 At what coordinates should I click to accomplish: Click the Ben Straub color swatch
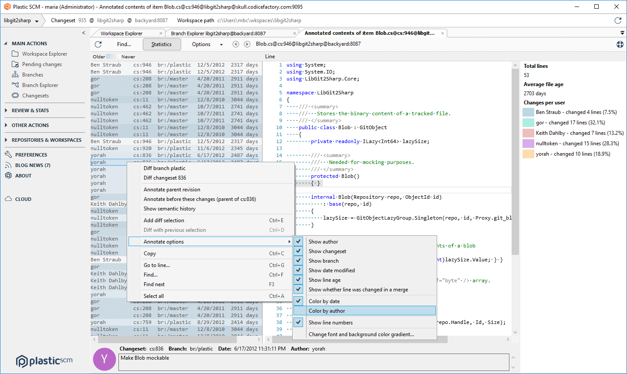click(528, 112)
